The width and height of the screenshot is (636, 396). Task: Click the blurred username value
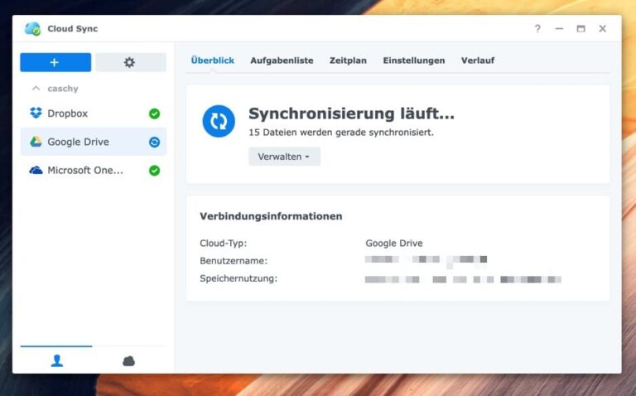(426, 260)
